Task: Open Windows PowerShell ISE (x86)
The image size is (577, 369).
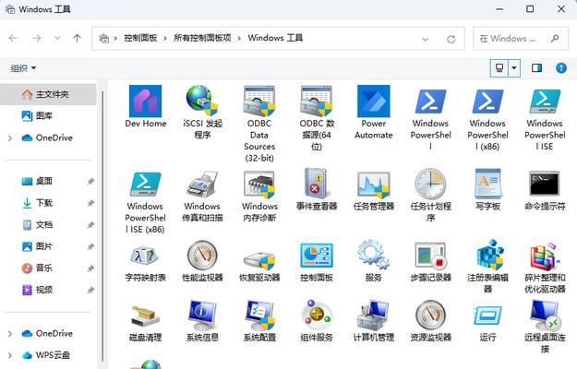Action: coord(145,184)
